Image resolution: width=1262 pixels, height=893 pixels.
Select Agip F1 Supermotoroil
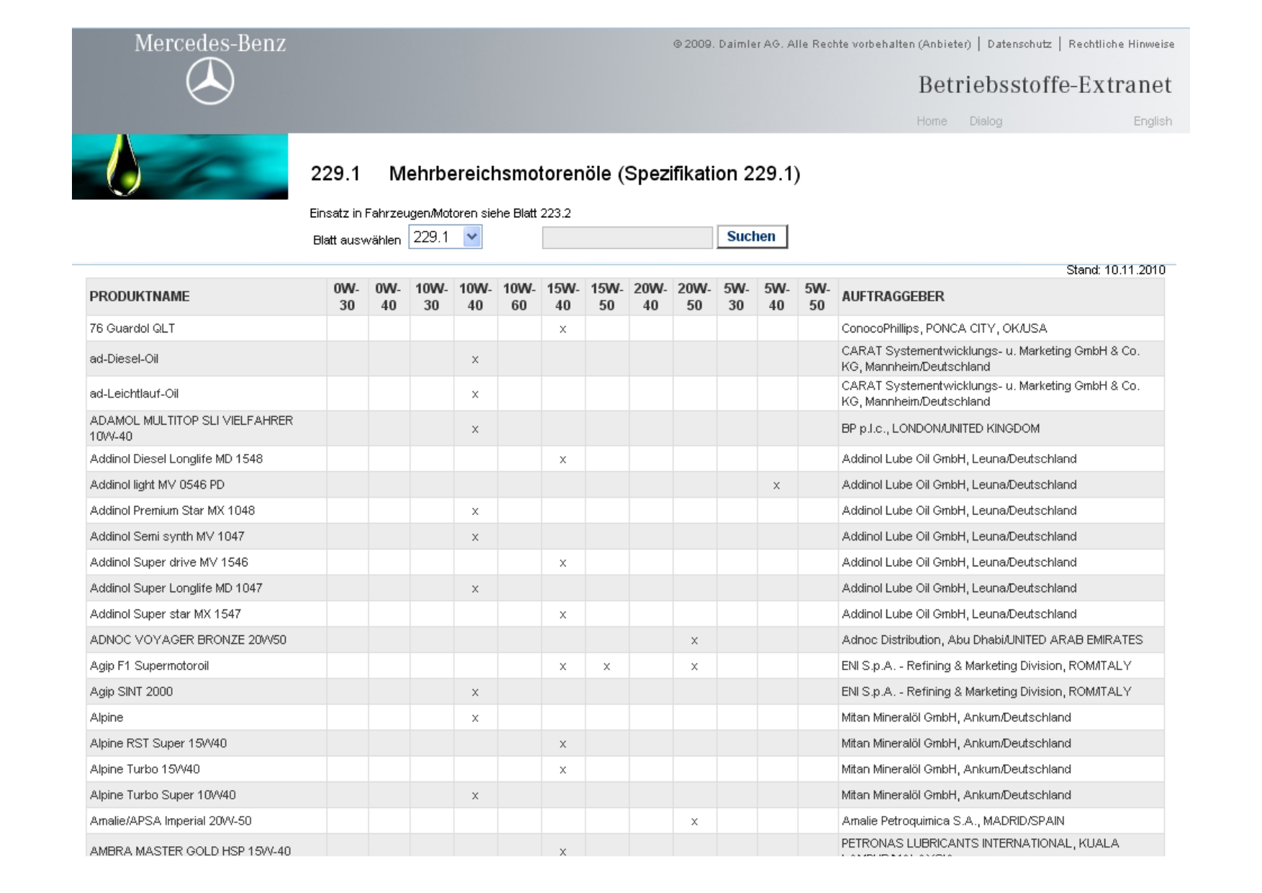click(x=149, y=666)
